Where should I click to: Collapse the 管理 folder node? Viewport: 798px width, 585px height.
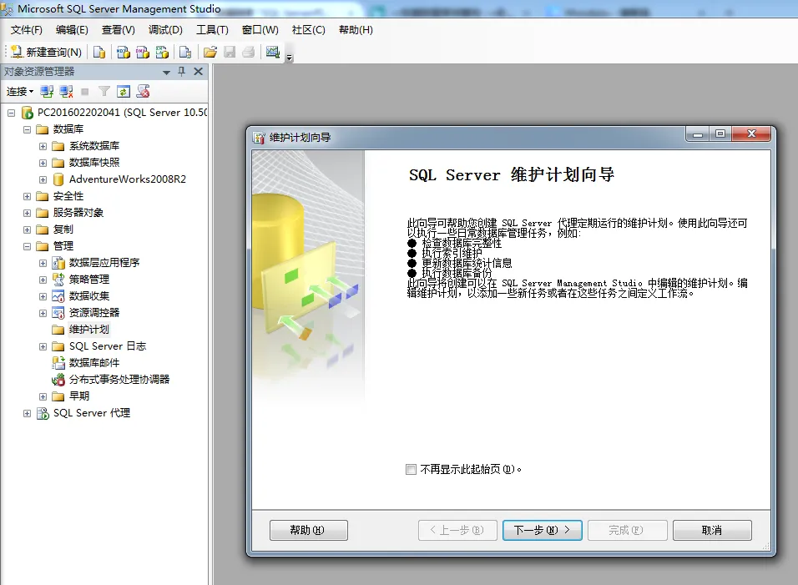tap(27, 247)
